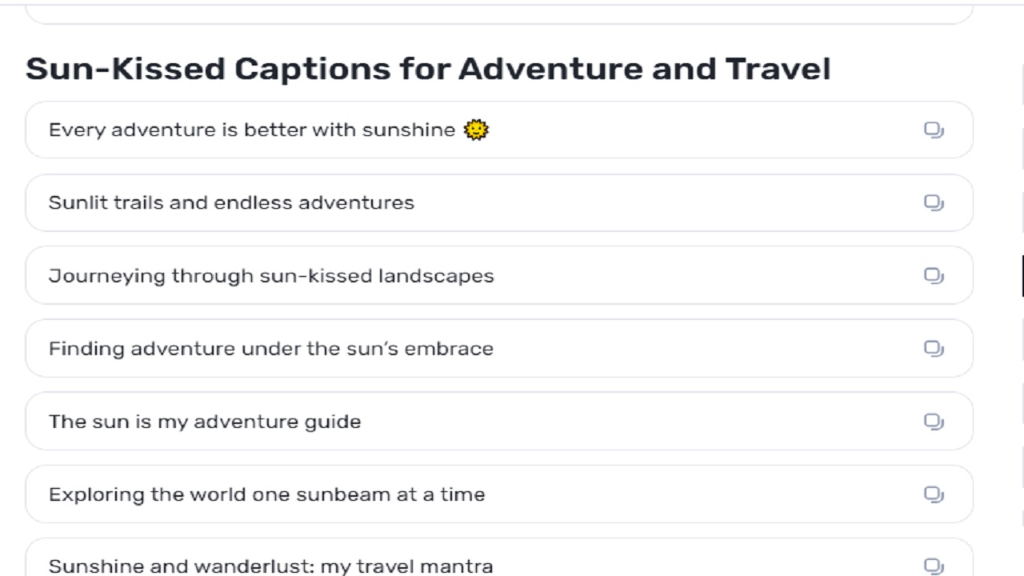This screenshot has height=576, width=1024.
Task: Copy 'Exploring the world one sunbeam' caption
Action: [x=934, y=494]
